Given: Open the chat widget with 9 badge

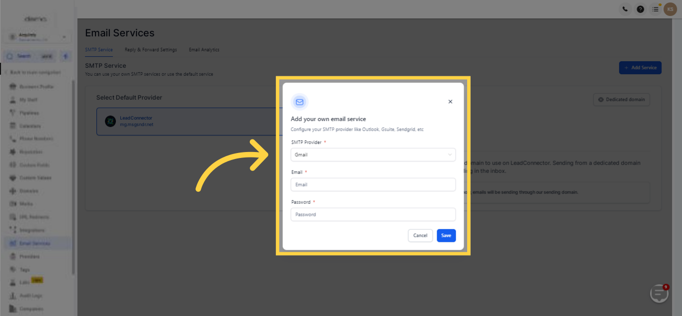Looking at the screenshot, I should [660, 294].
